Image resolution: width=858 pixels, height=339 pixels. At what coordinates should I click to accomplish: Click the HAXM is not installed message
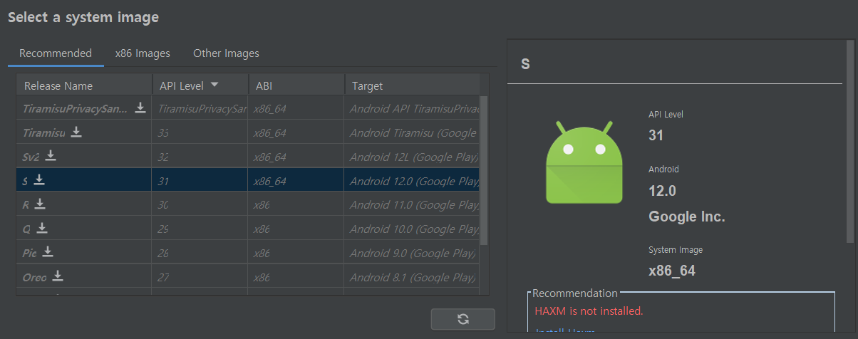tap(589, 311)
